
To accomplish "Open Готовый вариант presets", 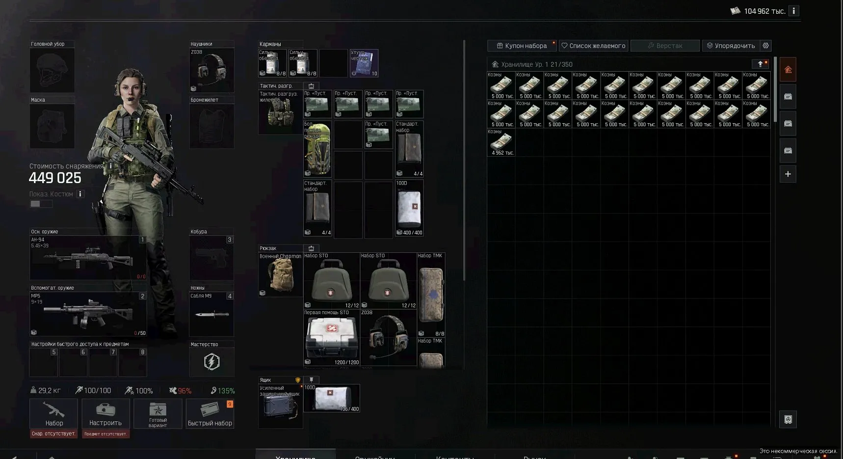I will (158, 413).
